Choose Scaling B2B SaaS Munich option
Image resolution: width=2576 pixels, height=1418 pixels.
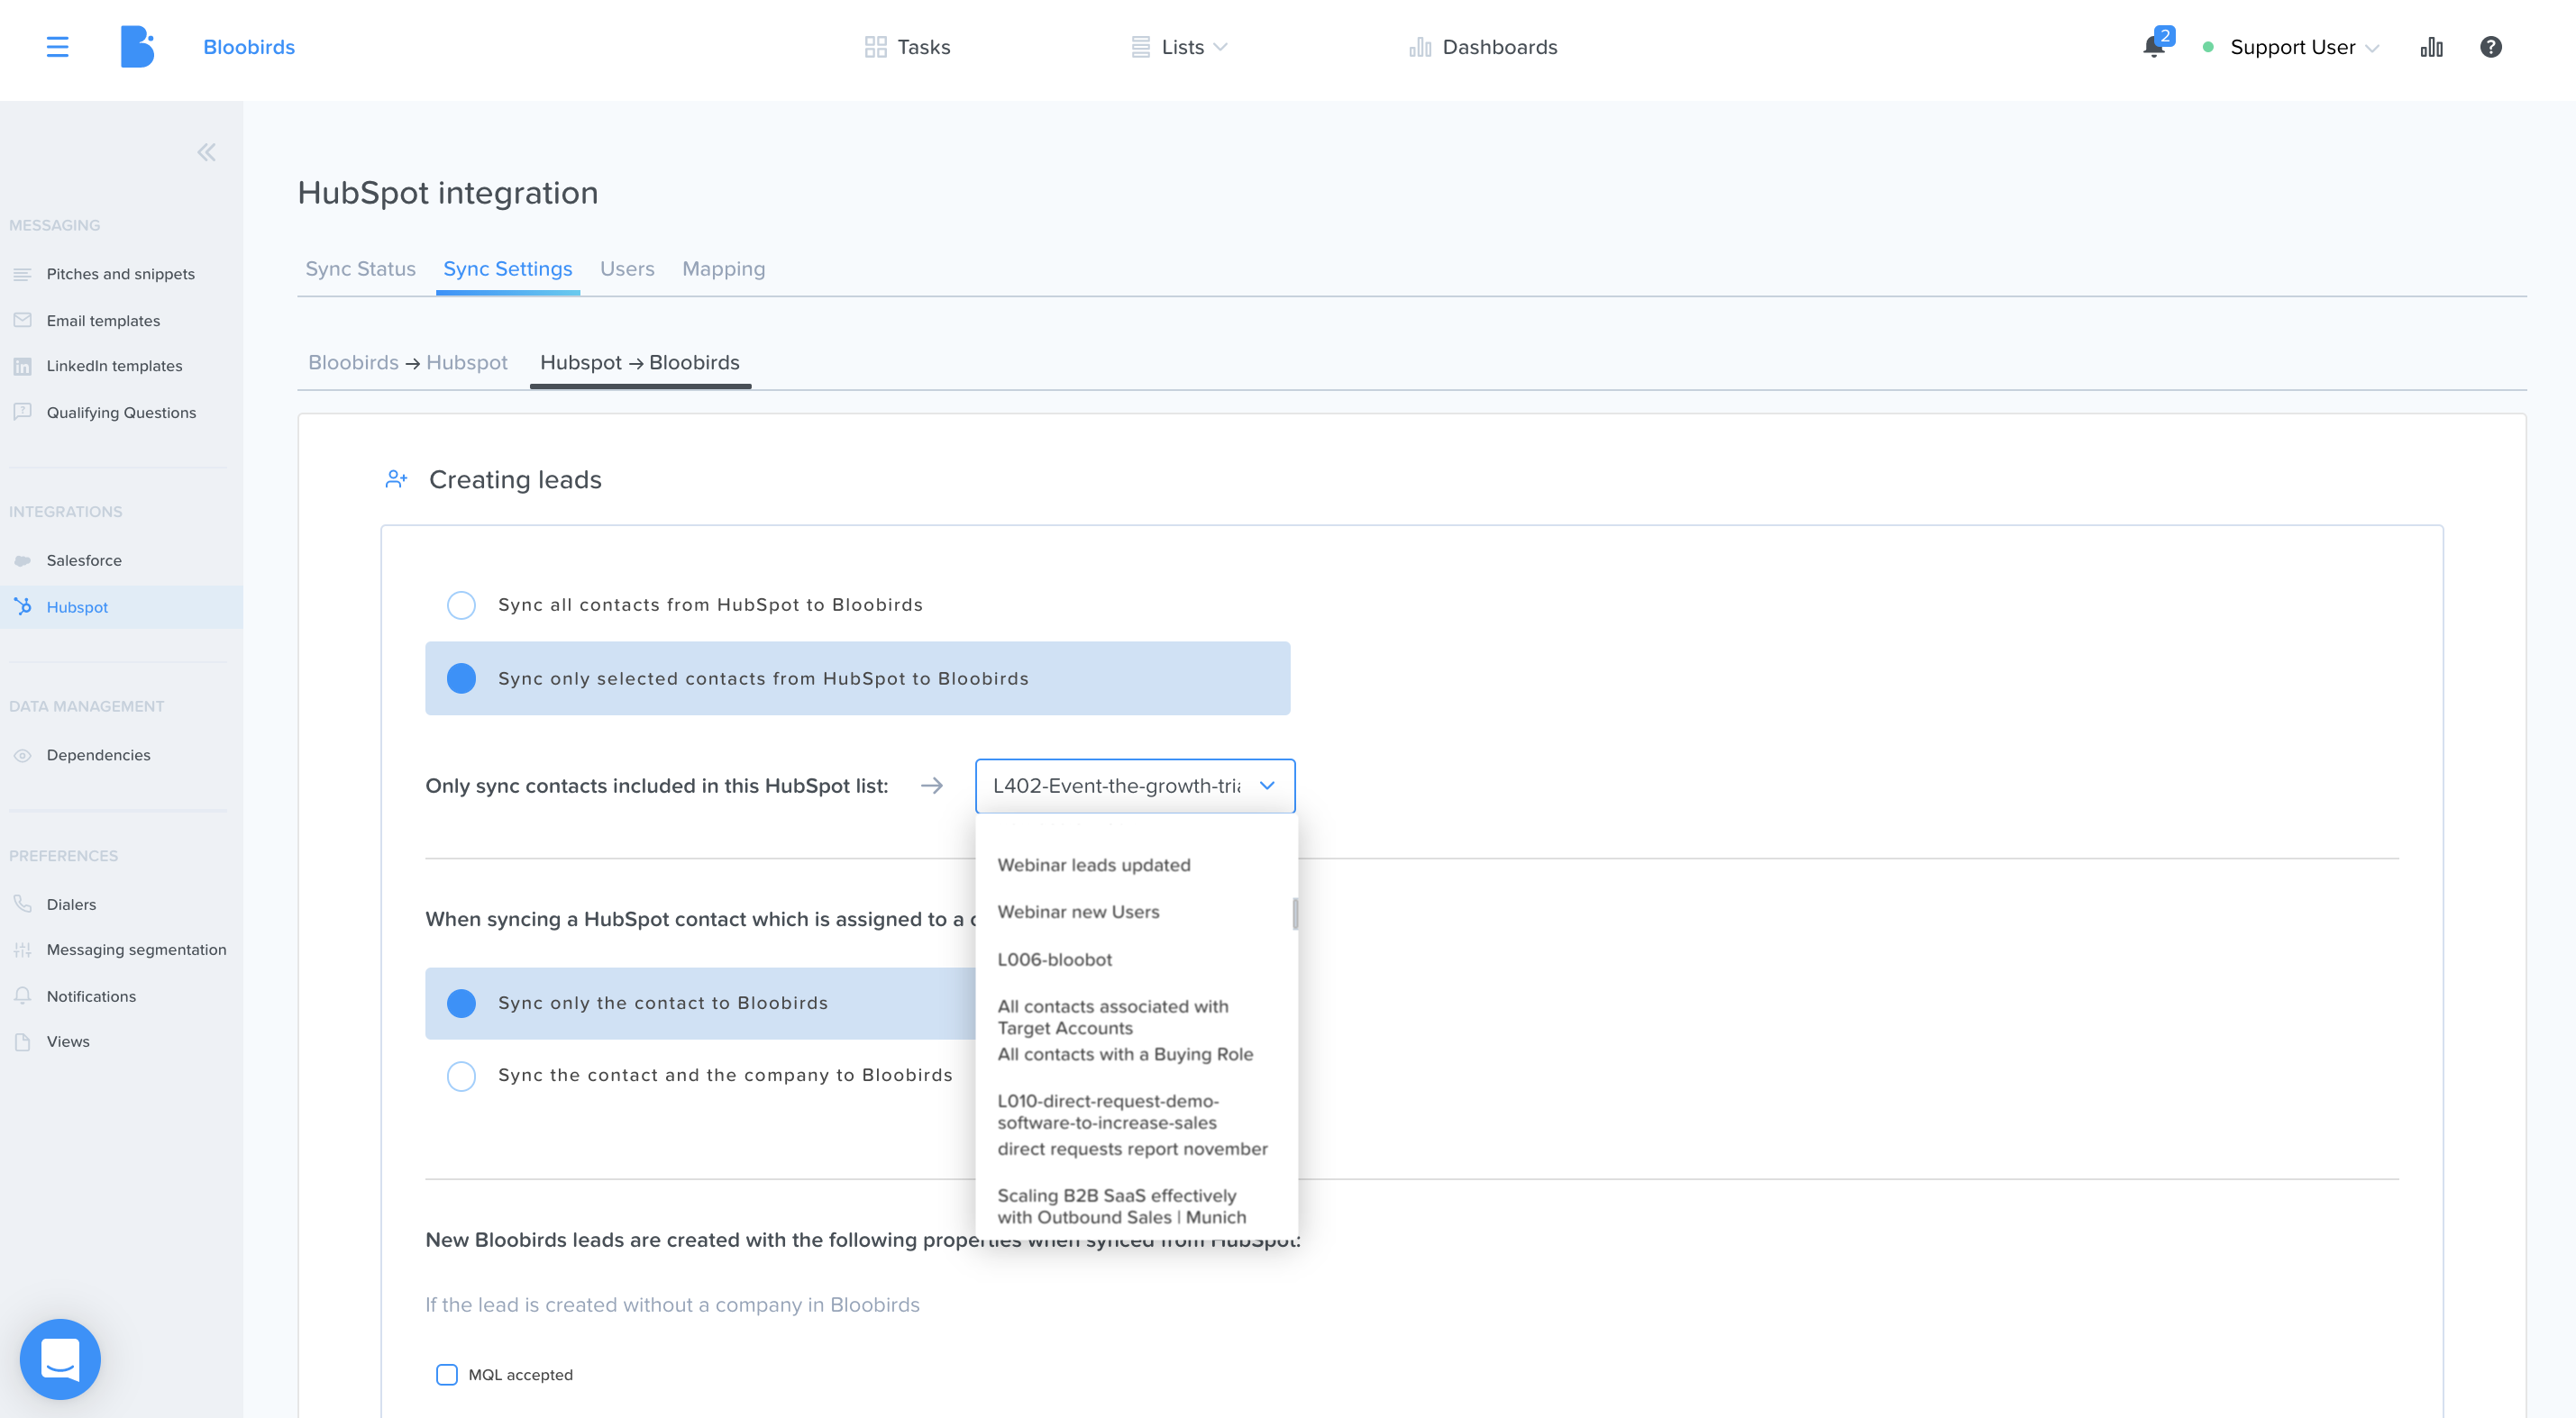1122,1206
